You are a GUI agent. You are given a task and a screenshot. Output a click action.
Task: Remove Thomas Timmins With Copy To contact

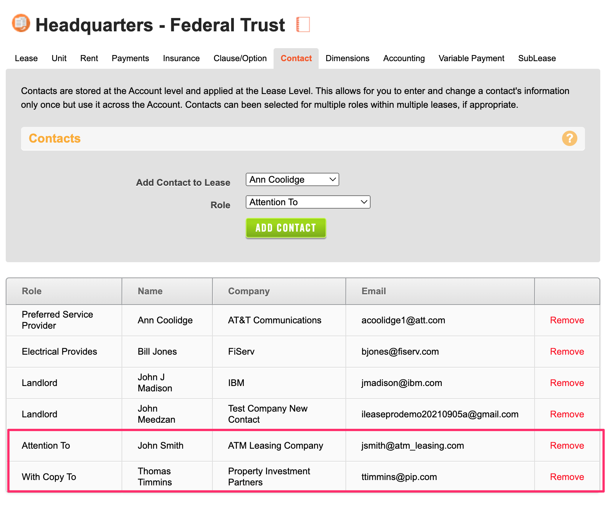(567, 477)
